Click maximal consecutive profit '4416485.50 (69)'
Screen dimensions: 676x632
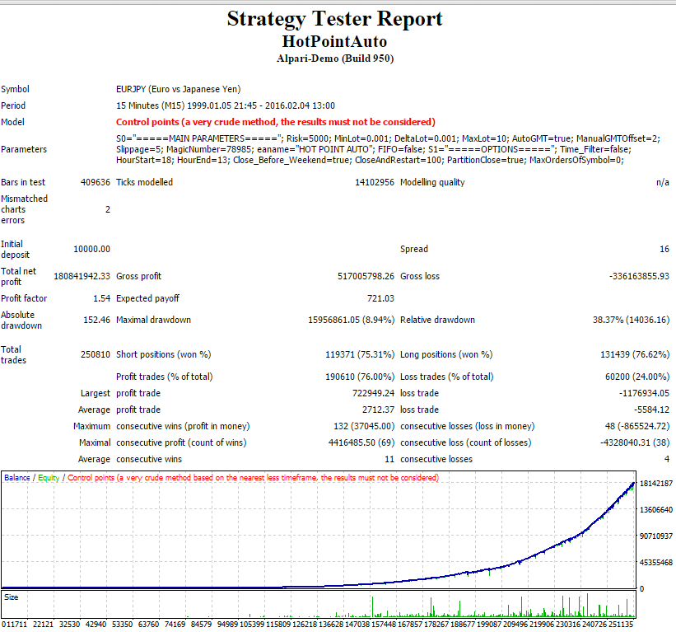(x=361, y=442)
